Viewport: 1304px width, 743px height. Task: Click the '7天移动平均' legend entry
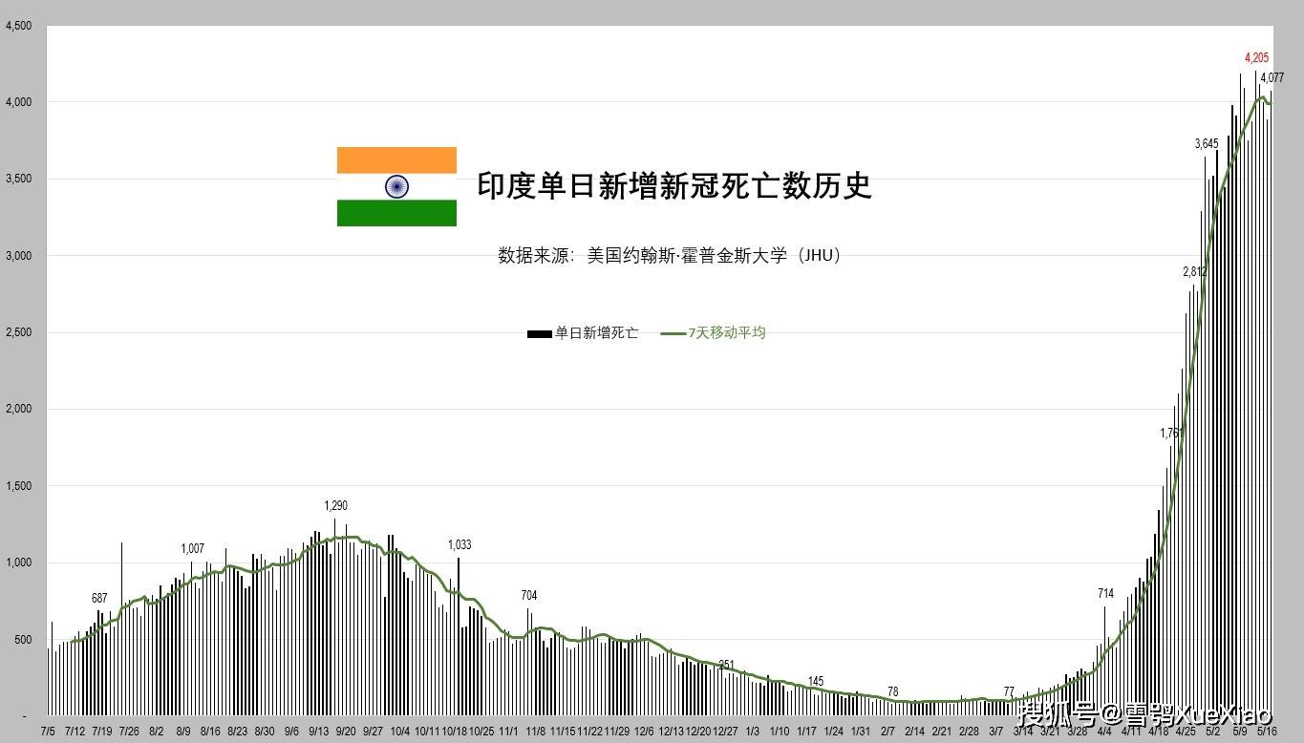[x=714, y=333]
